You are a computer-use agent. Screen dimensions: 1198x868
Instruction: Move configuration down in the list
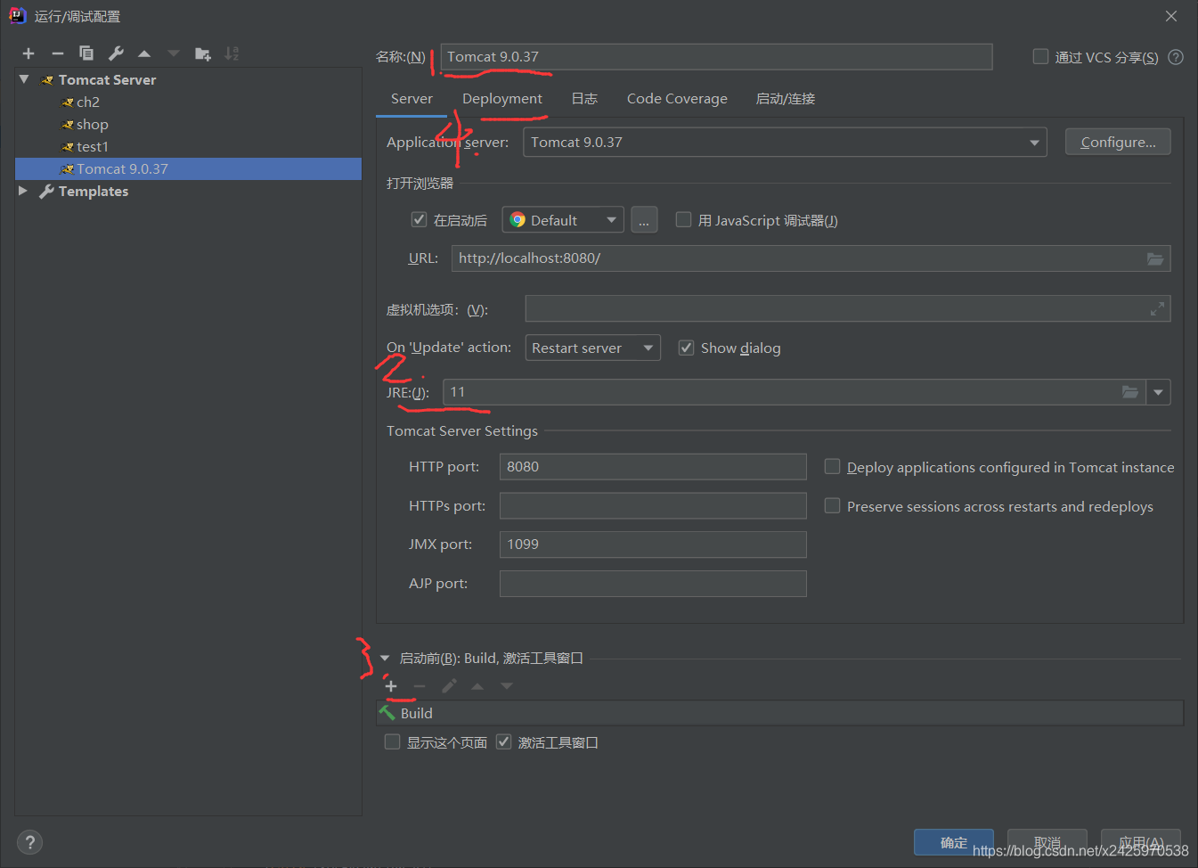click(x=174, y=53)
